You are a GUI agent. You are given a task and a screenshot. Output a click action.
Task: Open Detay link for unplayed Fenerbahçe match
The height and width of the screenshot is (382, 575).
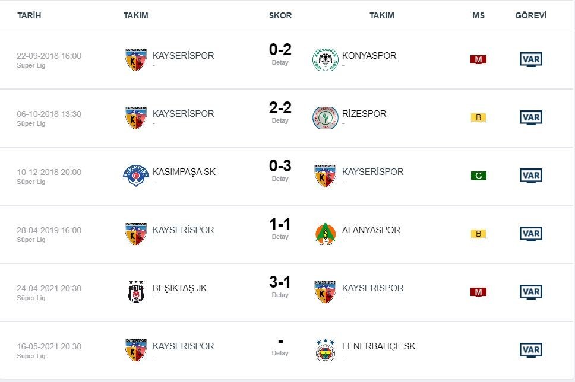click(280, 353)
